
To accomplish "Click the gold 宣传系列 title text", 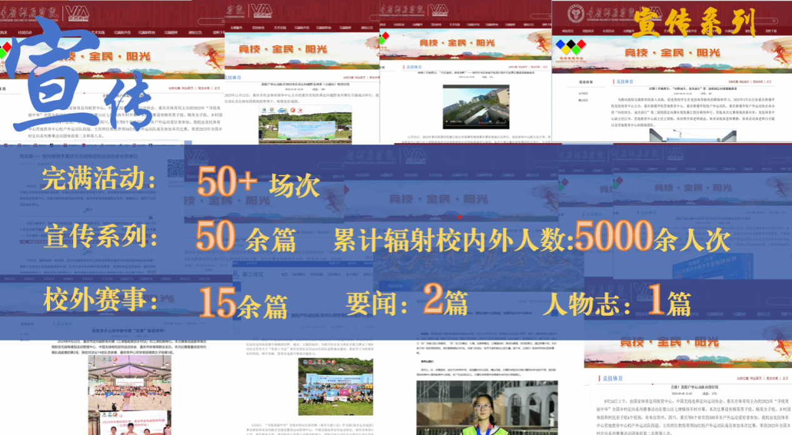I will click(696, 24).
